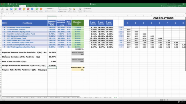This screenshot has width=186, height=104.
Task: Click the Undo arrow icon
Action: (x=13, y=4)
